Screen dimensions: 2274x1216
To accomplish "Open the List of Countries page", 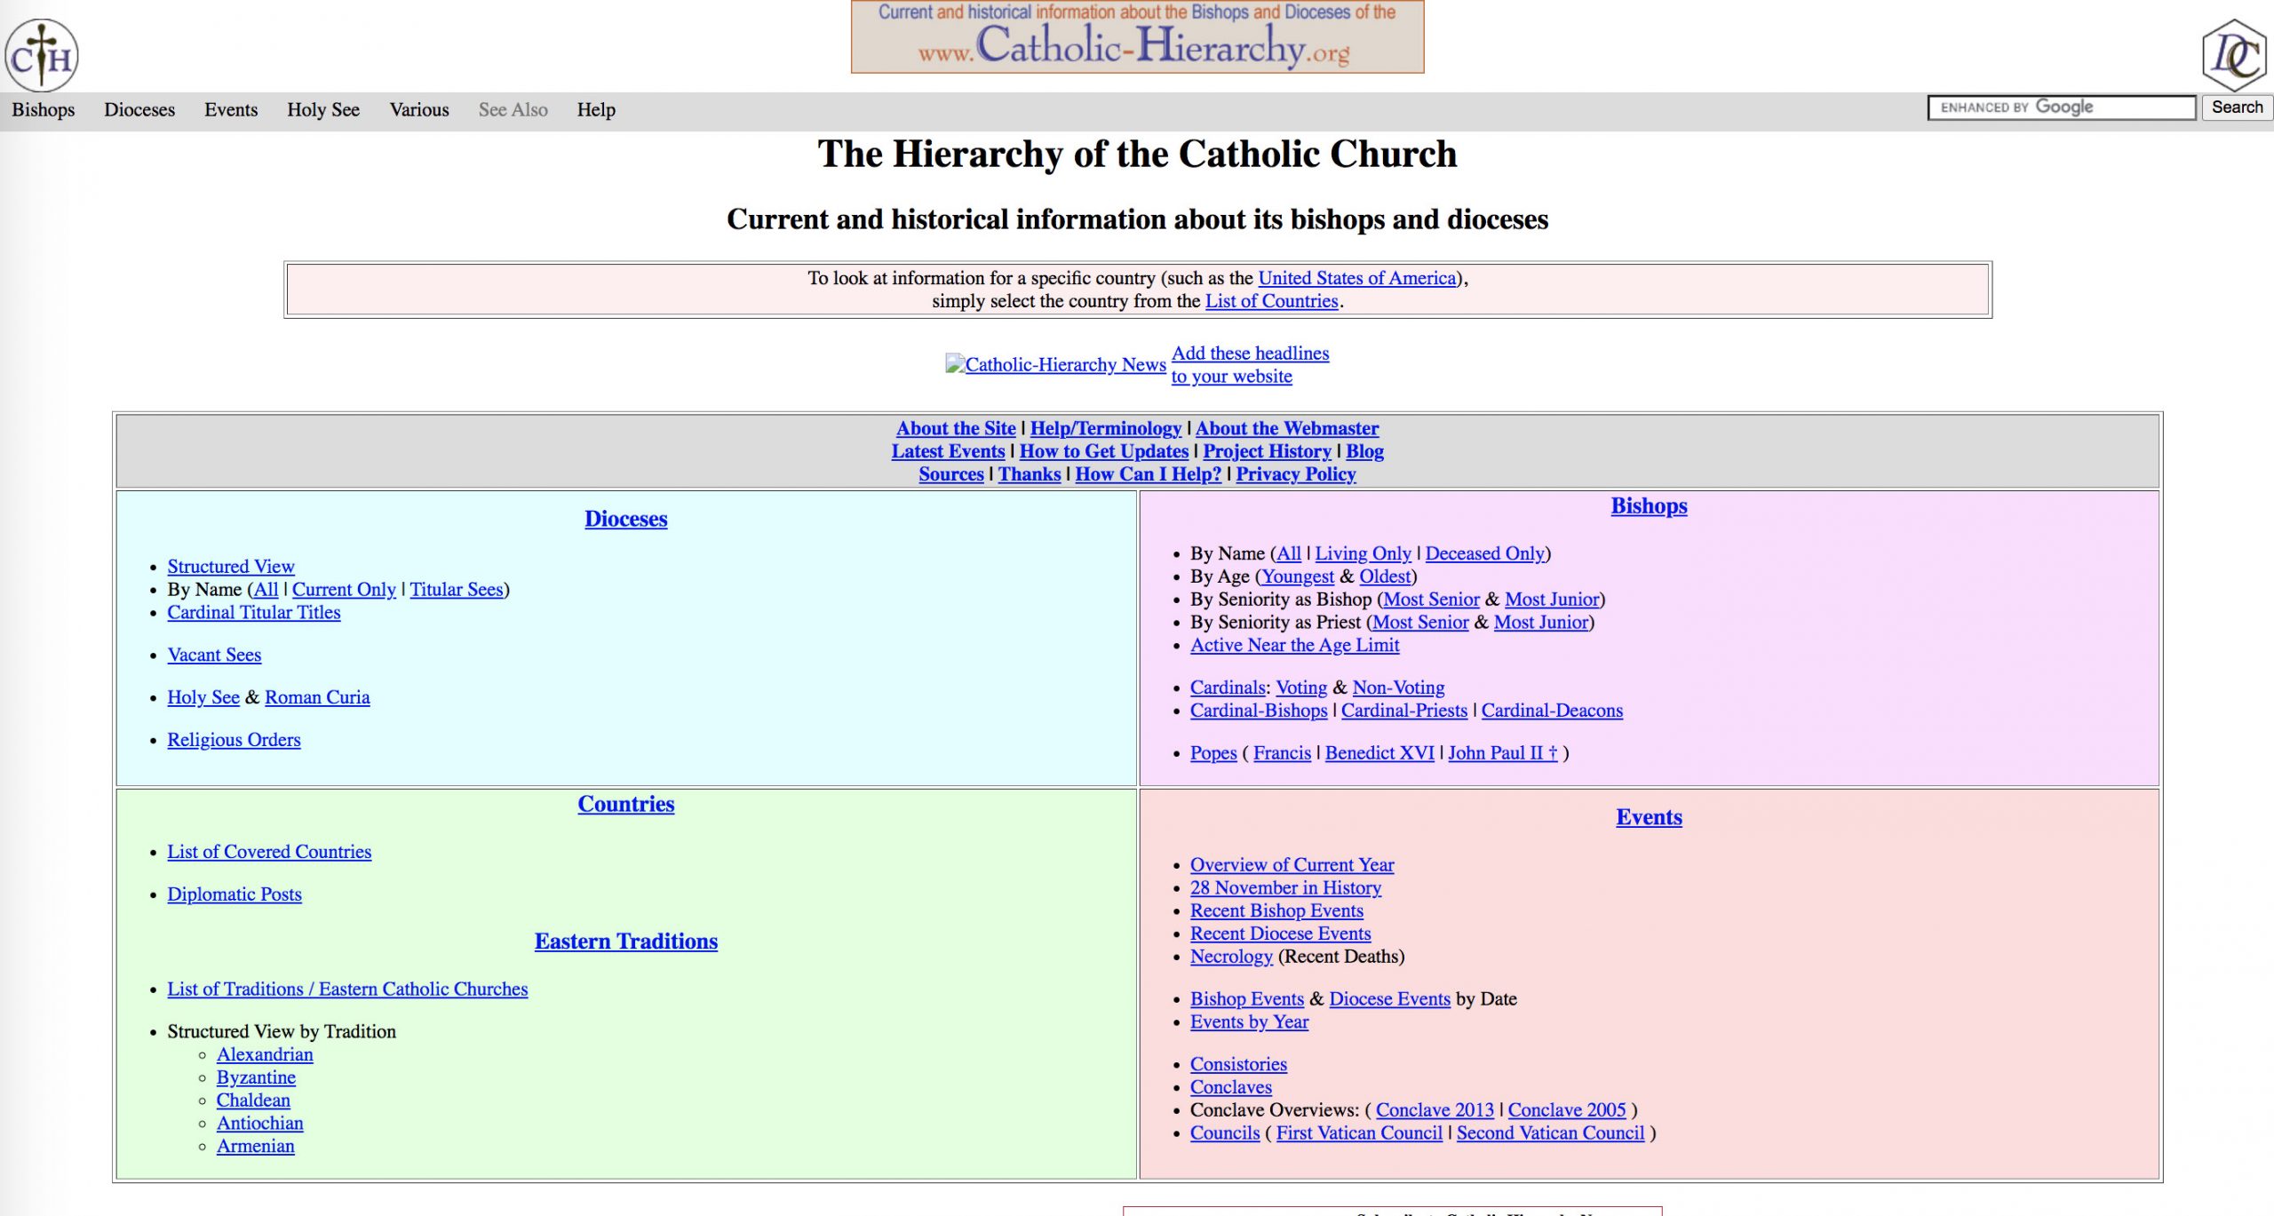I will pyautogui.click(x=1271, y=301).
